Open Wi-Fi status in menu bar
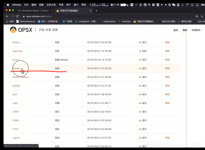 pos(187,5)
